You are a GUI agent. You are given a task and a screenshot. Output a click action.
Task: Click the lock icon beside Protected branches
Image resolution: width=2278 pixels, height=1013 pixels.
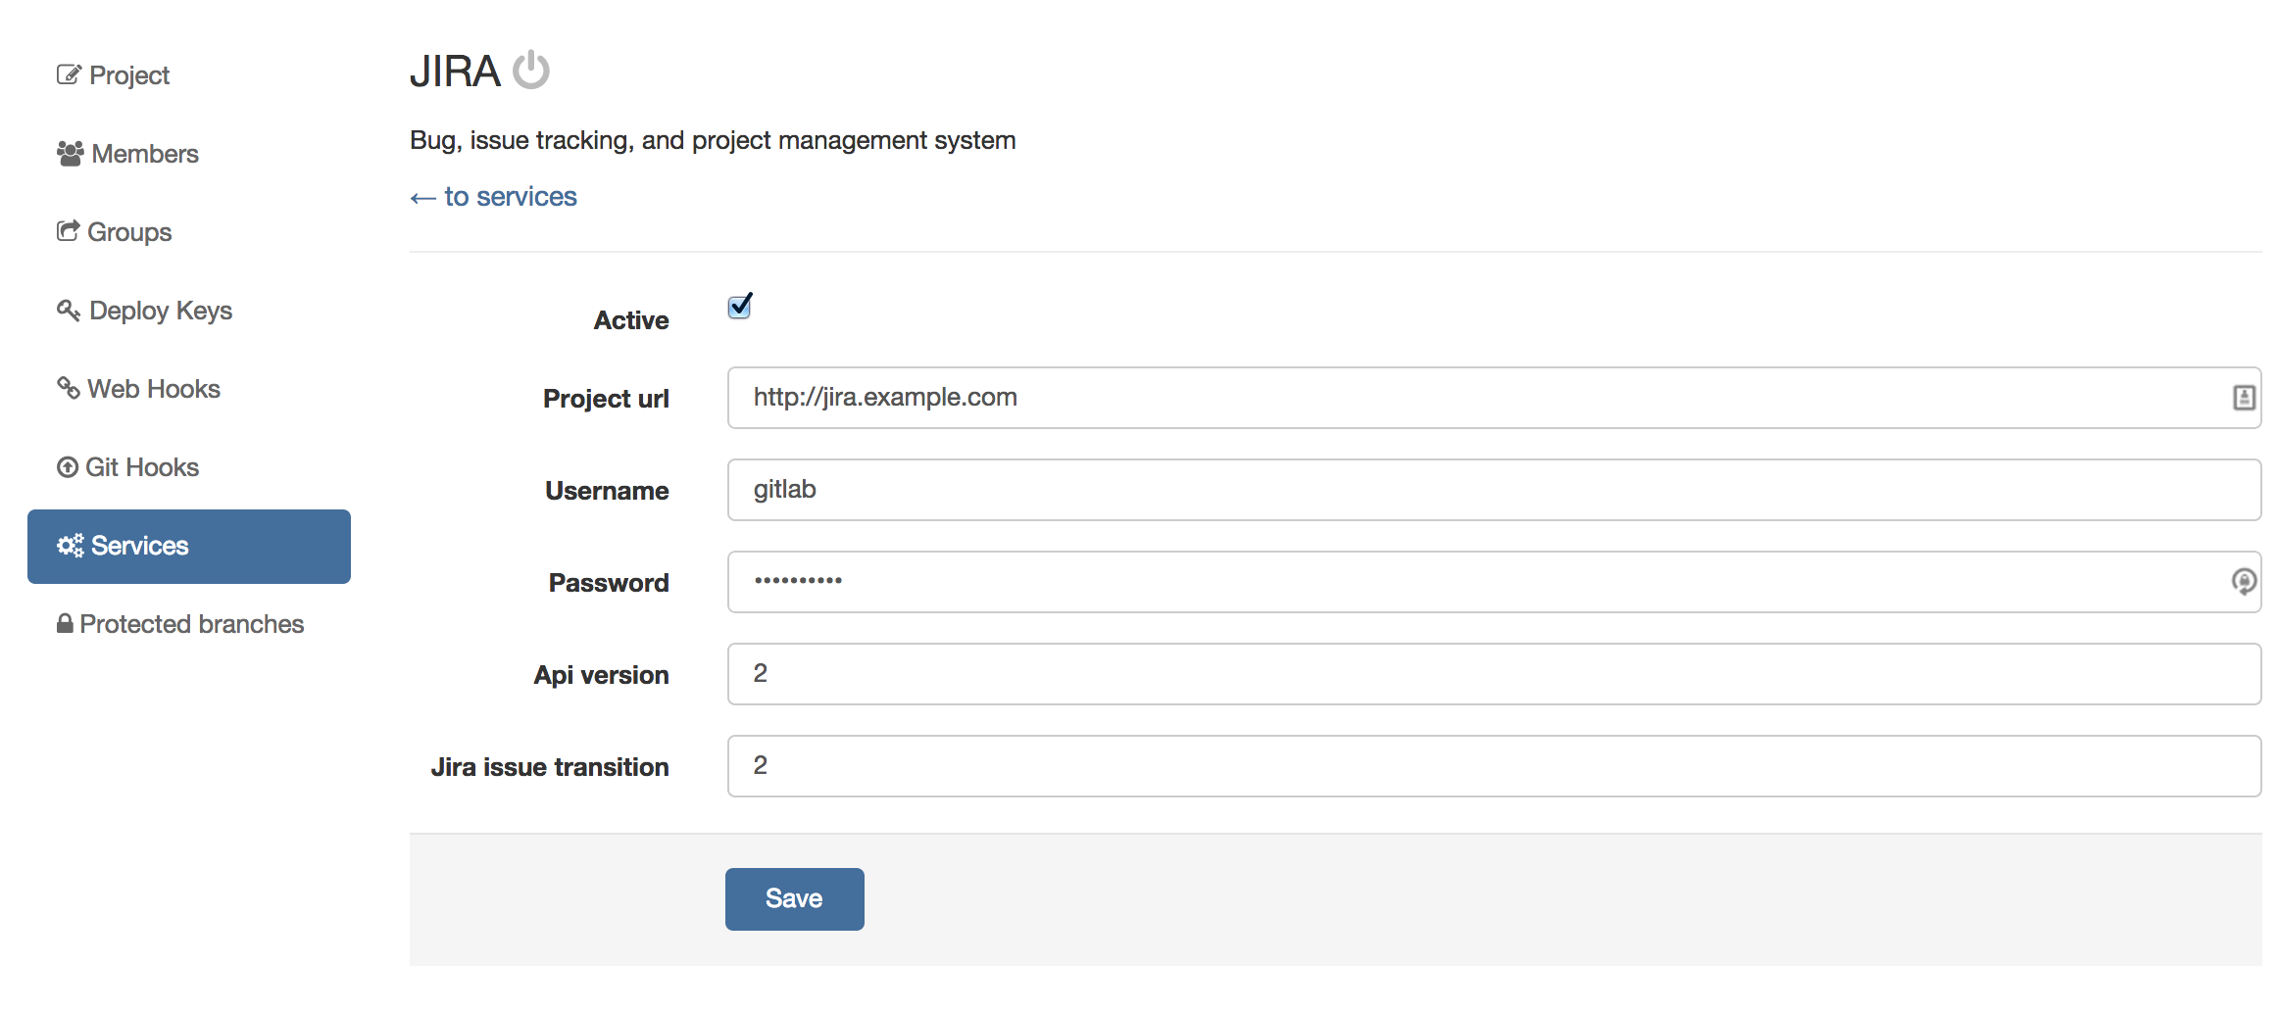[x=65, y=623]
